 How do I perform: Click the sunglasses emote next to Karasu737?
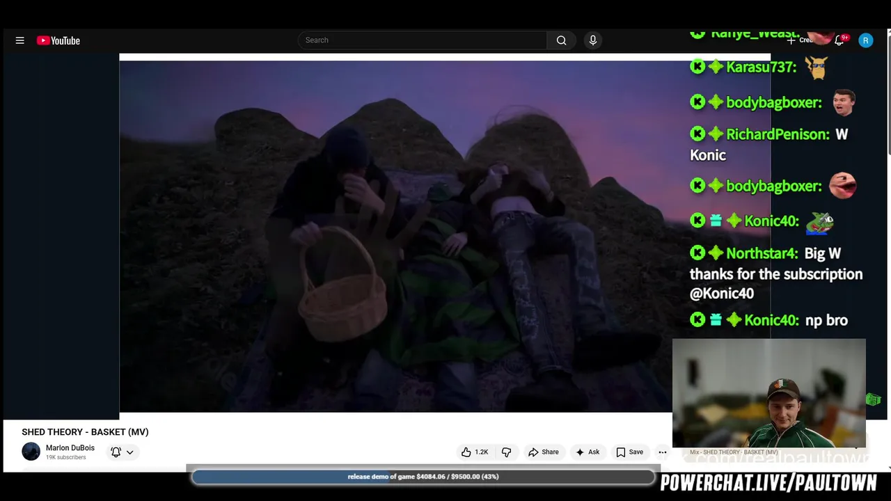(816, 67)
